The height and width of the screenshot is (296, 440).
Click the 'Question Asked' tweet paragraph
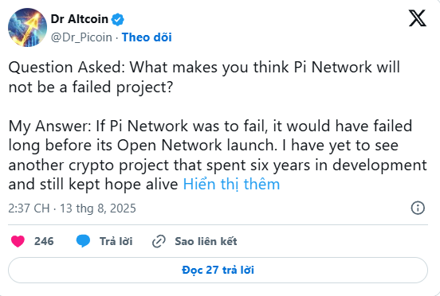(x=204, y=77)
